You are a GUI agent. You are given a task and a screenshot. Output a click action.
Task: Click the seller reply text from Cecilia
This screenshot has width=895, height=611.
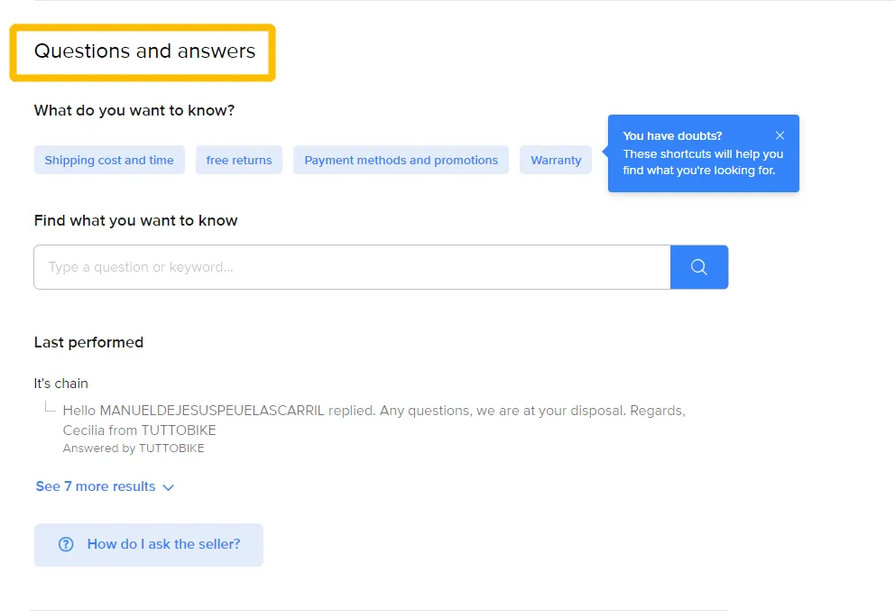point(374,420)
